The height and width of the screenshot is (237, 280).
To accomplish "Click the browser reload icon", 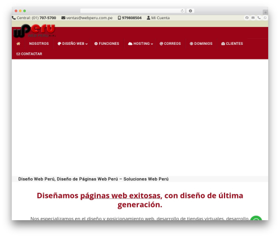I will pyautogui.click(x=182, y=11).
